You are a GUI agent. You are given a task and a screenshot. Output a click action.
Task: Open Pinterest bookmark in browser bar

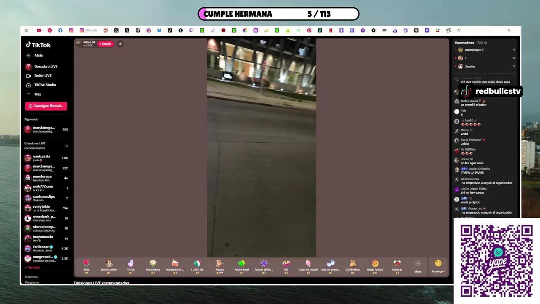tap(309, 30)
